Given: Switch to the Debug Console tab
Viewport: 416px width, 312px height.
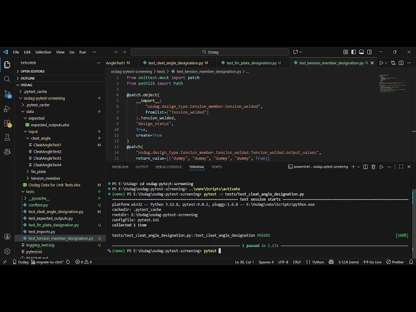Looking at the screenshot, I should (168, 167).
